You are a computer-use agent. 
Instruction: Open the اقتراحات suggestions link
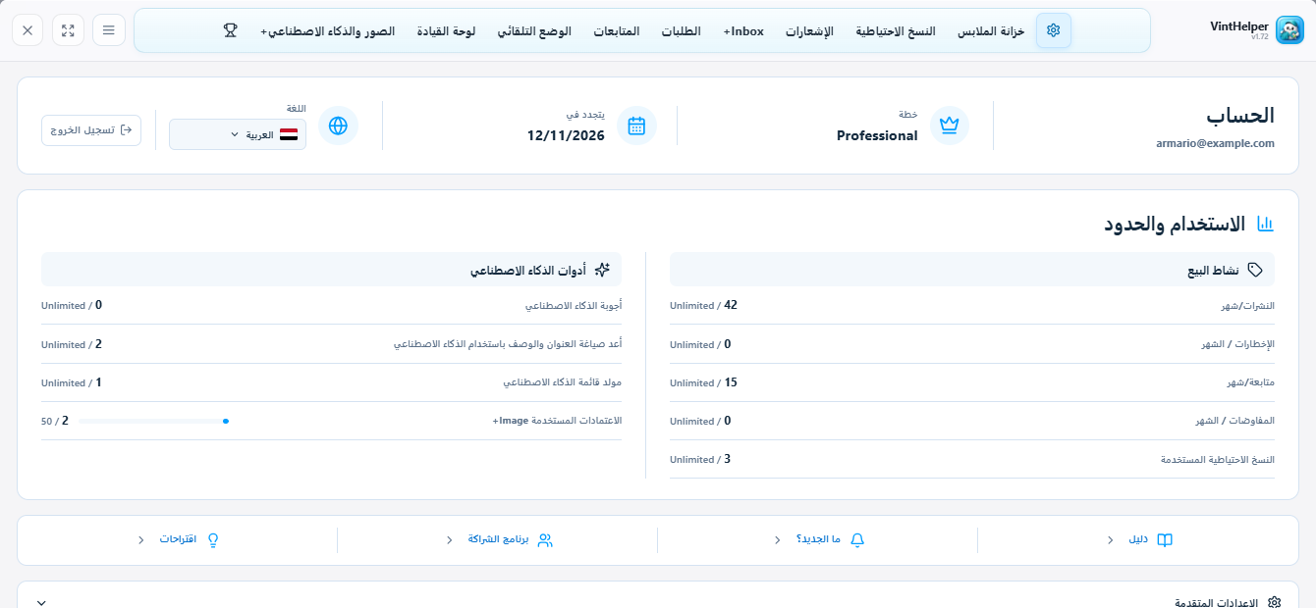178,540
